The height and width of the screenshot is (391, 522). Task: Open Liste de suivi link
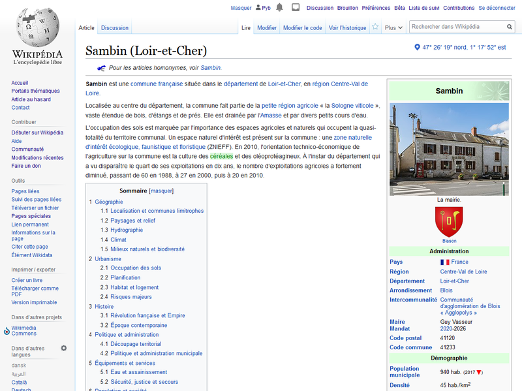[x=423, y=8]
